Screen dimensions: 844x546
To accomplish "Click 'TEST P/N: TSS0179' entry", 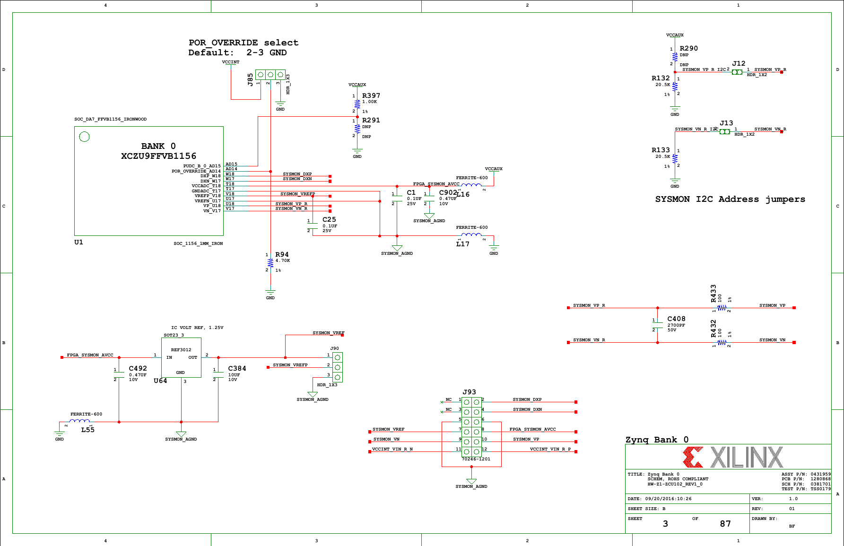I will coord(806,489).
